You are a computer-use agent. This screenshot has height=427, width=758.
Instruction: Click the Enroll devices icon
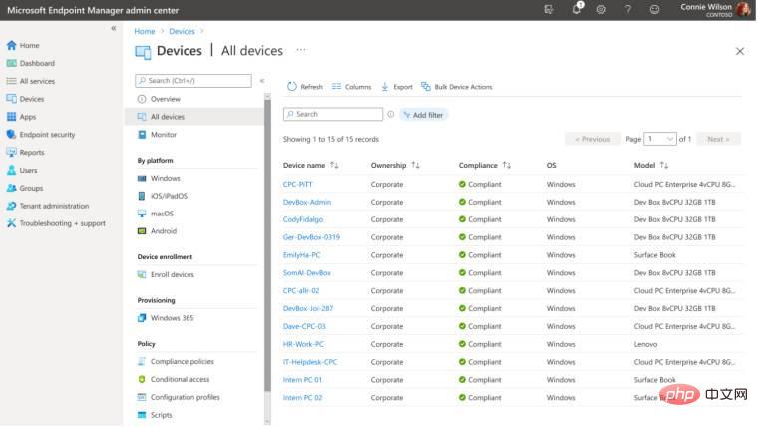point(142,274)
